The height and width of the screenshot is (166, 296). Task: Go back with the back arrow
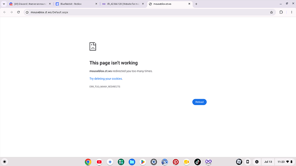[x=5, y=12]
